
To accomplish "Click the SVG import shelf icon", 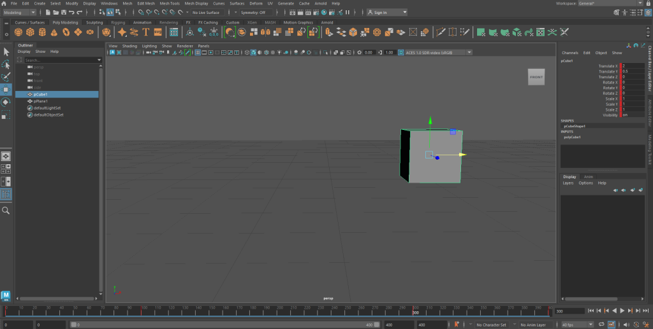I will (158, 32).
